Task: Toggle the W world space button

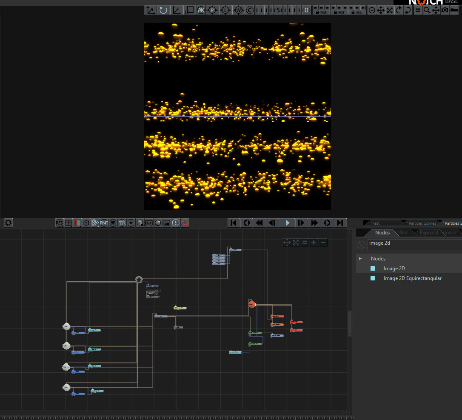Action: tap(238, 10)
